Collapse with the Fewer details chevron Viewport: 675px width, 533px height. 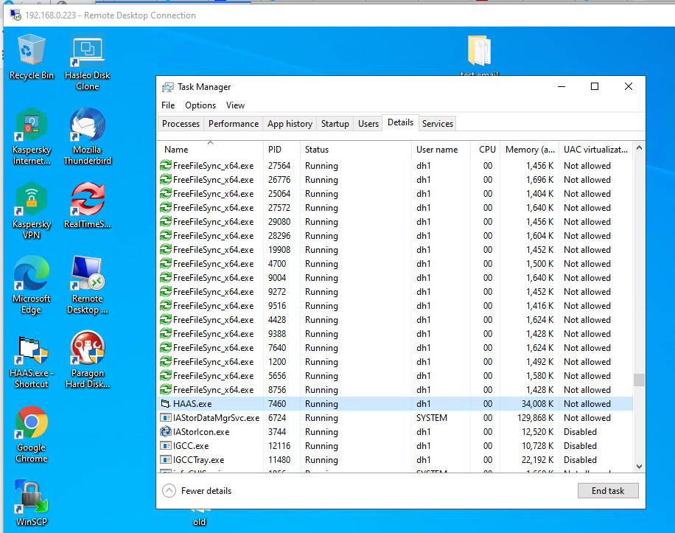tap(169, 491)
